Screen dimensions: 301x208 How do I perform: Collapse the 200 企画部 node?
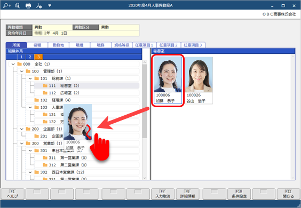coord(22,129)
